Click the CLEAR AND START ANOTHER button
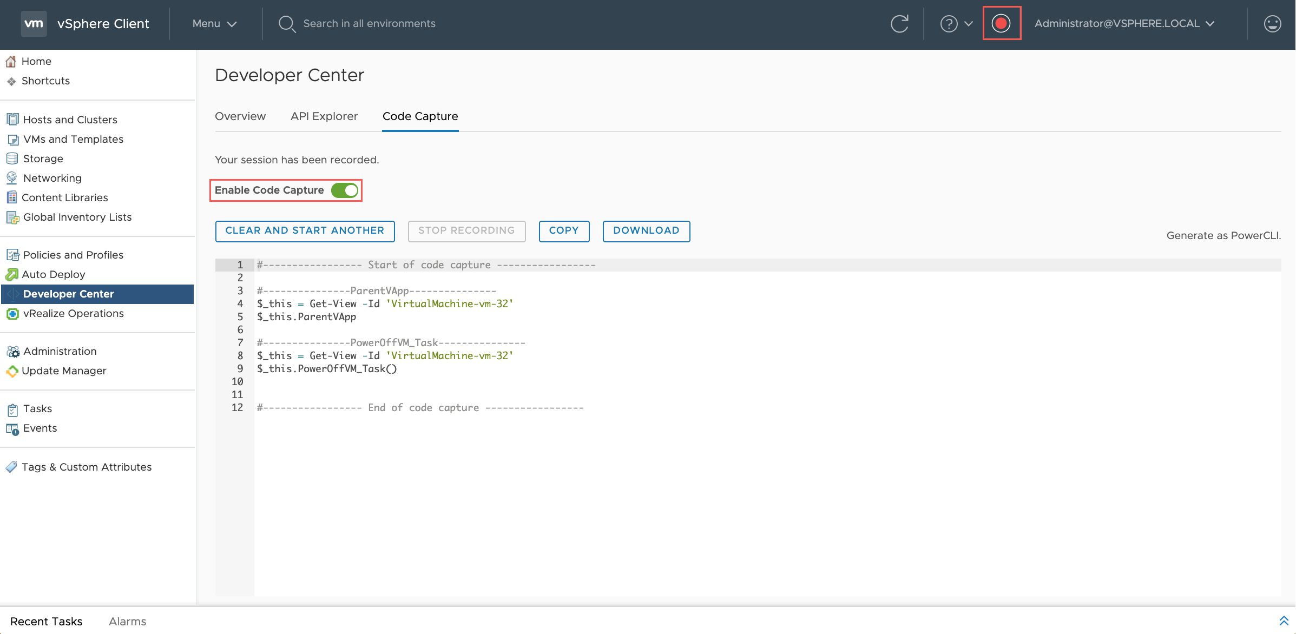Image resolution: width=1296 pixels, height=634 pixels. (304, 231)
